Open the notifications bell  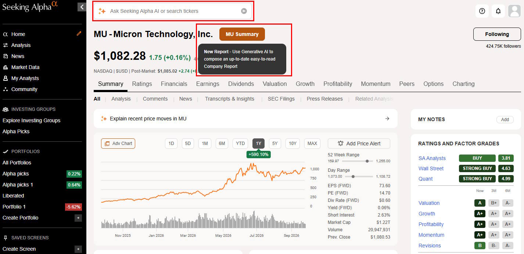[498, 11]
